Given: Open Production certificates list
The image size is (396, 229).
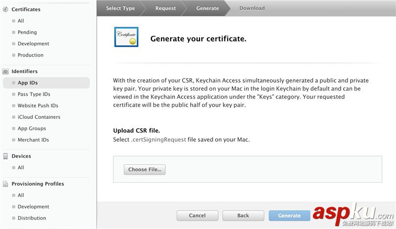Looking at the screenshot, I should click(x=30, y=55).
